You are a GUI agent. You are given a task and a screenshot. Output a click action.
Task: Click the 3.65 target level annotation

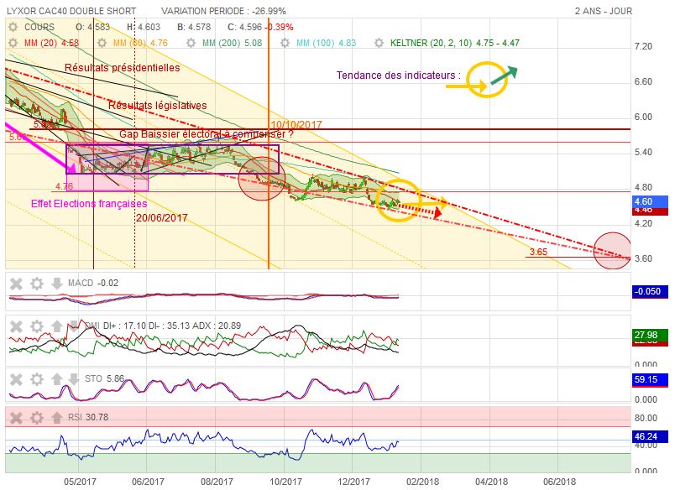[x=538, y=252]
